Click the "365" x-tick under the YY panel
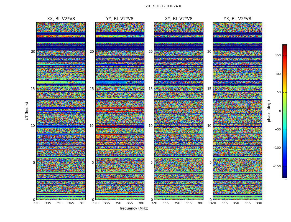Viewport: 291px width, 222px height. [130, 203]
